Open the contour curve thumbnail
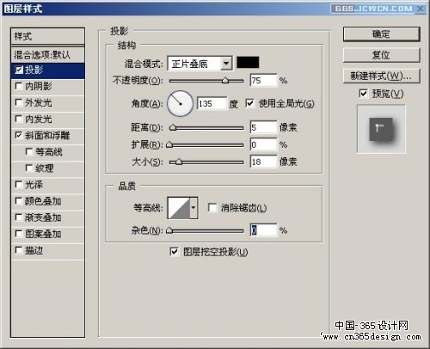Screen dimensions: 430x349 click(x=179, y=208)
